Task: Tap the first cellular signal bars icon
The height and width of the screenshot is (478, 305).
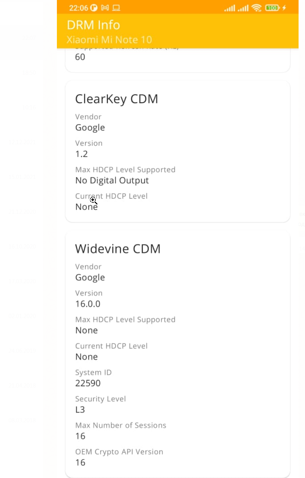Action: tap(229, 8)
